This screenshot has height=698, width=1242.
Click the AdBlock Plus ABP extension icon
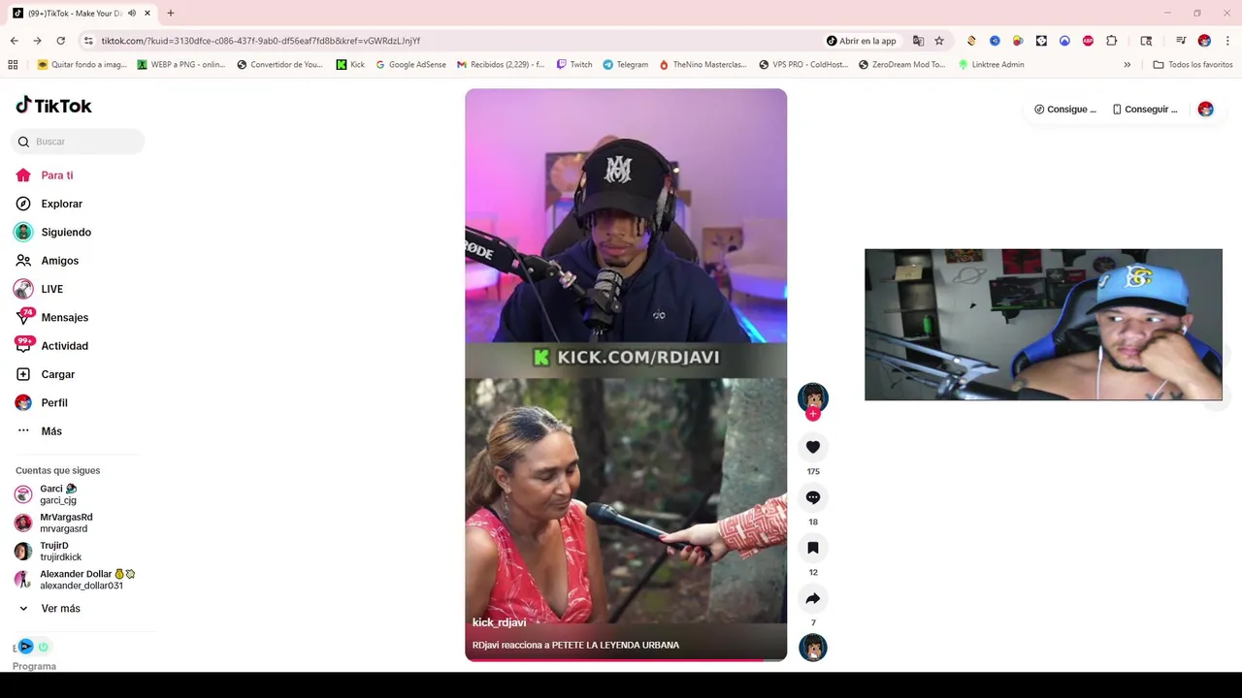tap(1088, 41)
